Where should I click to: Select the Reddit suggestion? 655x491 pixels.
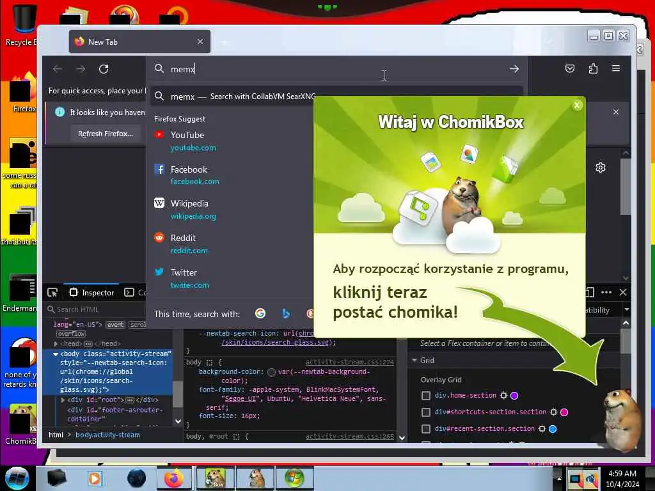coord(232,244)
